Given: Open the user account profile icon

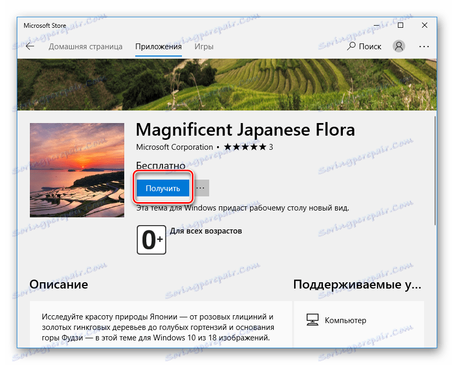Looking at the screenshot, I should 399,46.
